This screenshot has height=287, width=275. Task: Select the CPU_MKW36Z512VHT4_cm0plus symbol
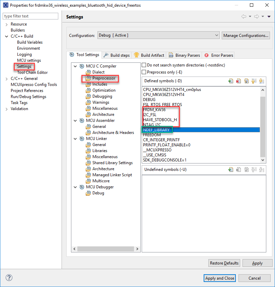(172, 90)
